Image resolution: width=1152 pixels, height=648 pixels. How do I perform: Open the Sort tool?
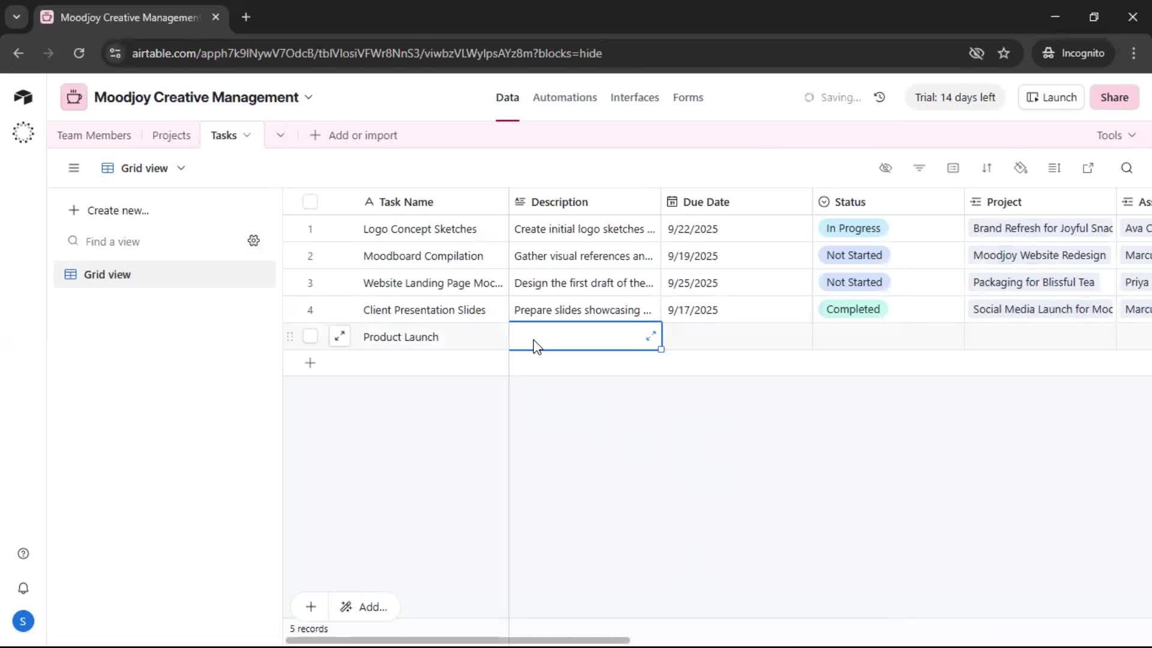(x=987, y=168)
